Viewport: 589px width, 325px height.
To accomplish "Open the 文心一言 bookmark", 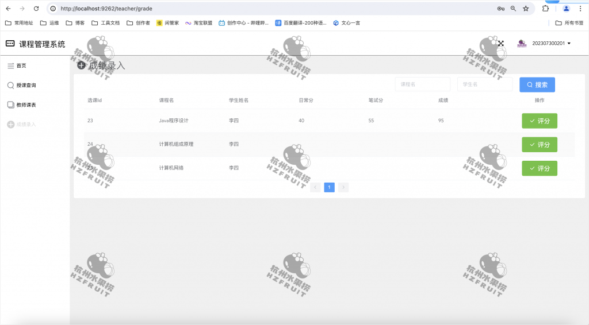I will [x=347, y=23].
